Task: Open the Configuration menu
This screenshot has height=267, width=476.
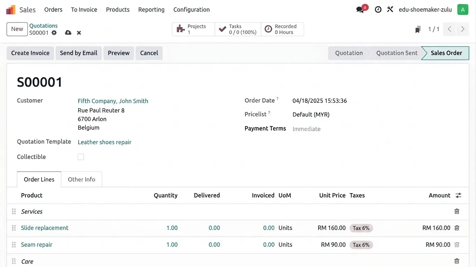Action: pyautogui.click(x=191, y=10)
